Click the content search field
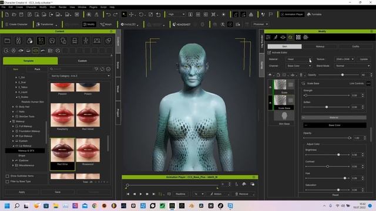The height and width of the screenshot is (211, 376). (71, 69)
